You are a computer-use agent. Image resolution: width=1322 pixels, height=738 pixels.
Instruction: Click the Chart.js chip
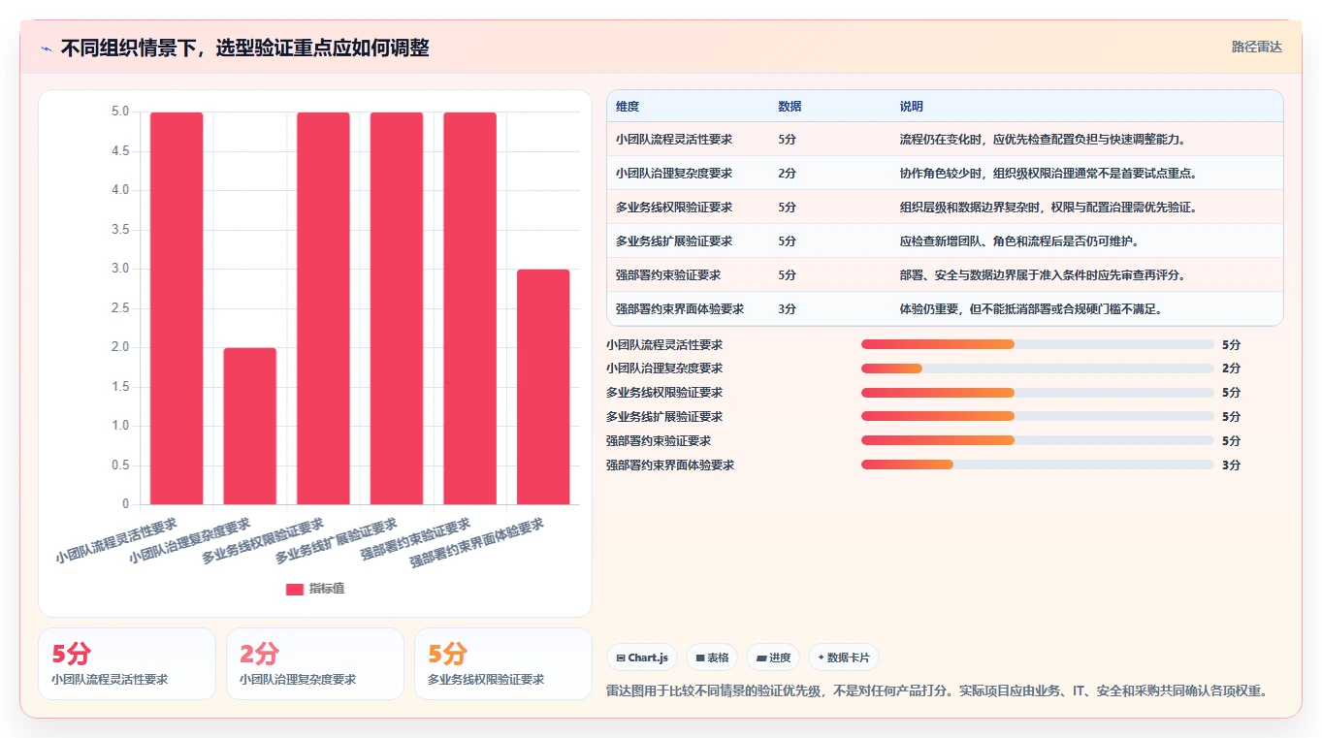coord(642,658)
